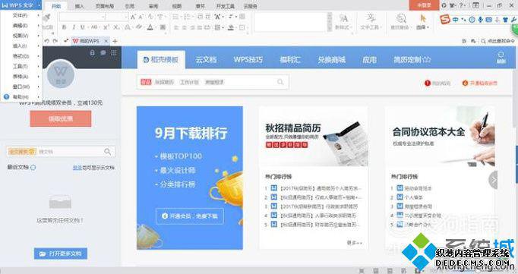Click the Sogou input method S icon
Screen dimensions: 518x274
(445, 20)
